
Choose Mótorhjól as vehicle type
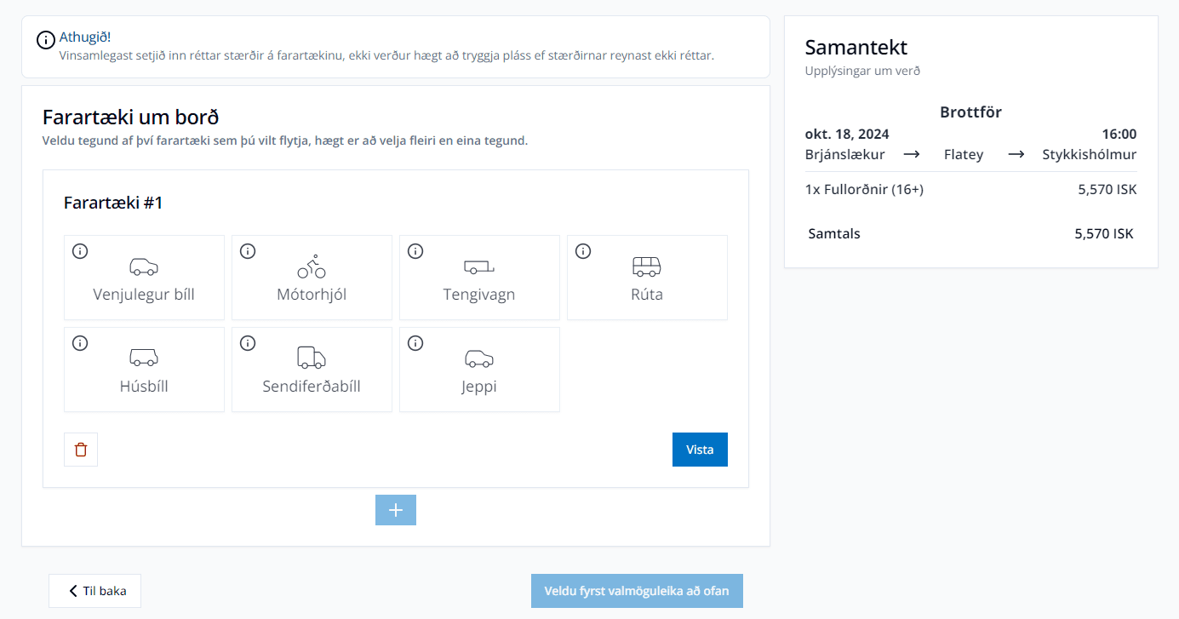click(x=312, y=278)
